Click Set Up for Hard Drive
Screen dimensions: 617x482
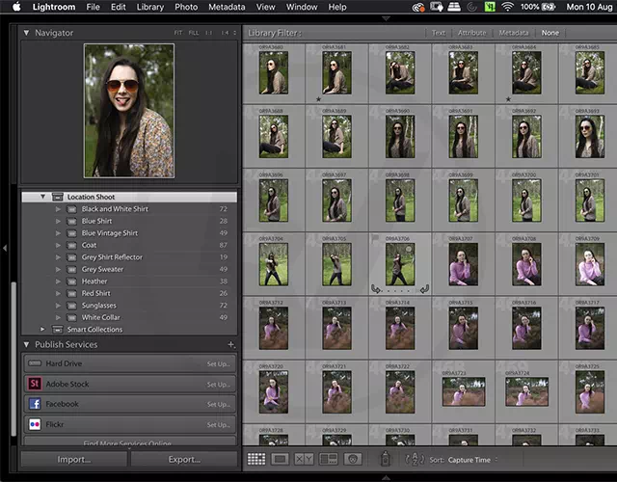pos(219,364)
